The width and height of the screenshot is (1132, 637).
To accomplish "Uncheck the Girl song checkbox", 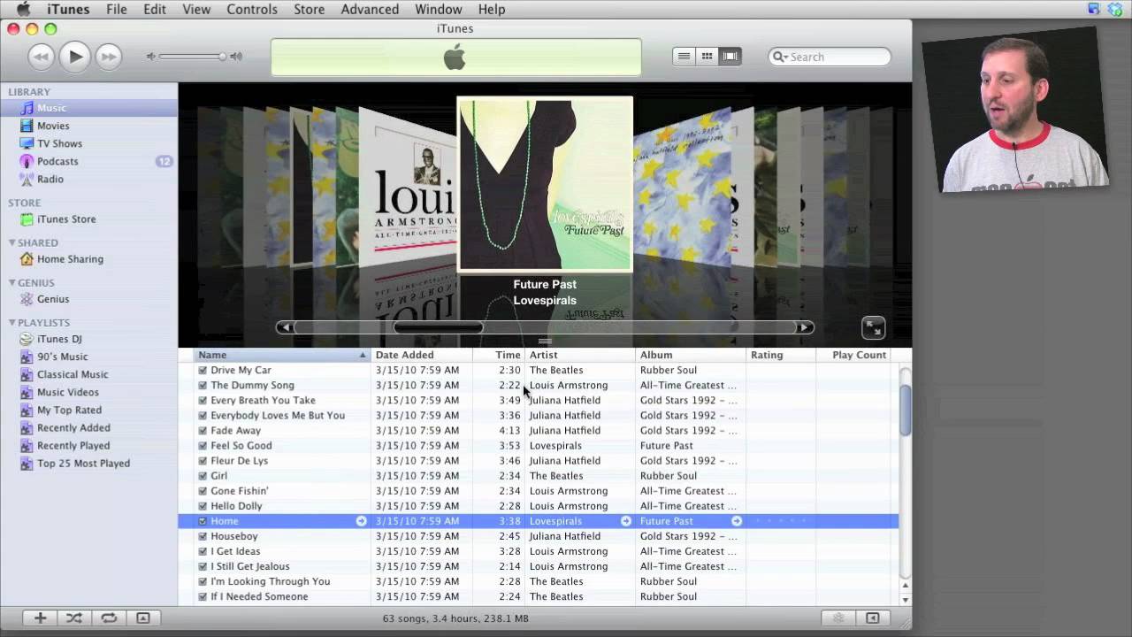I will tap(203, 475).
